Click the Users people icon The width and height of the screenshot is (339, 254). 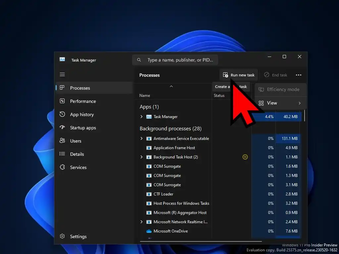coord(62,141)
